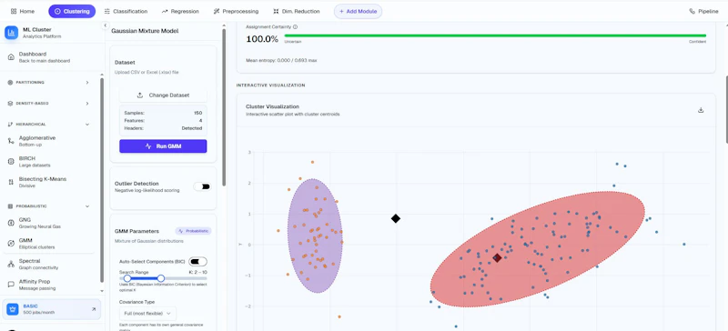Click the 100.0% certainty value
This screenshot has height=331, width=728.
[262, 39]
